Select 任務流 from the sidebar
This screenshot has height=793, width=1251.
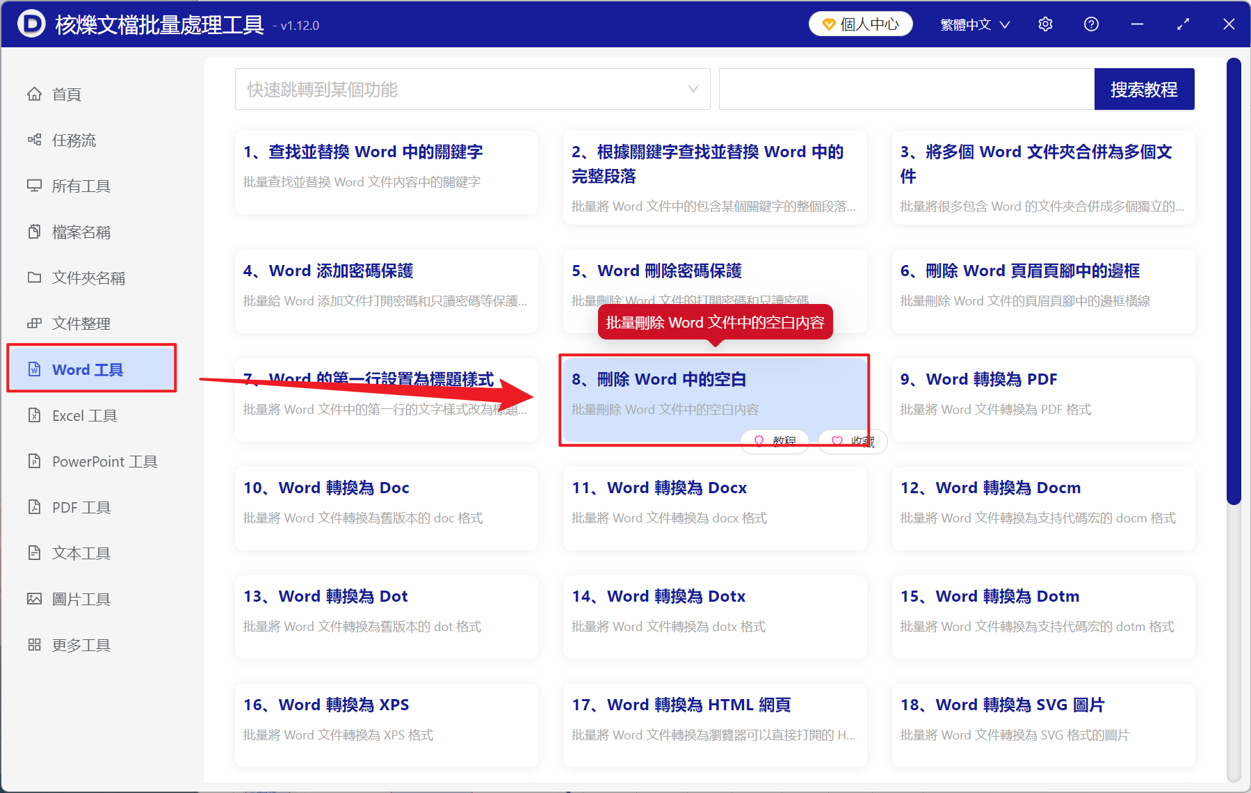tap(74, 140)
